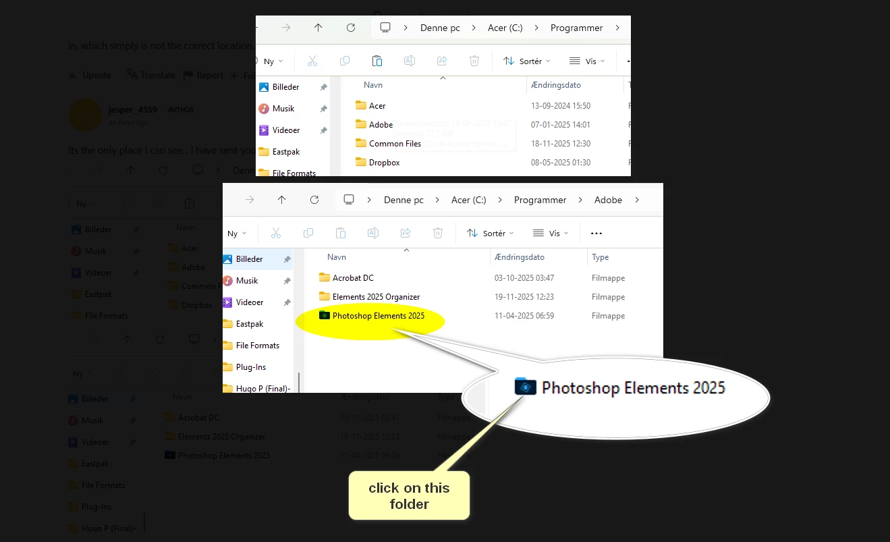Open the Ny dropdown in the Adobe window

(x=237, y=234)
